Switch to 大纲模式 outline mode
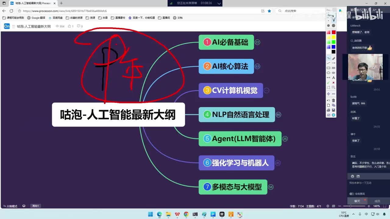 click(x=10, y=206)
